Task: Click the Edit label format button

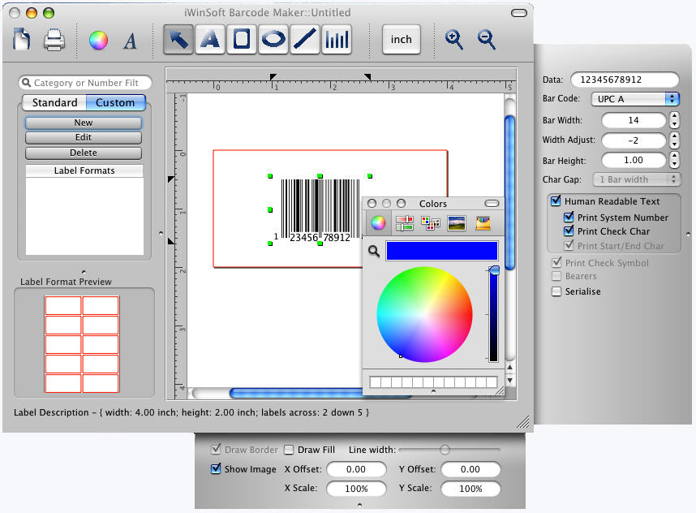Action: point(84,138)
